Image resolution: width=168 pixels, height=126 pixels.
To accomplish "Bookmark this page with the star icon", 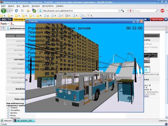I will [x=119, y=11].
